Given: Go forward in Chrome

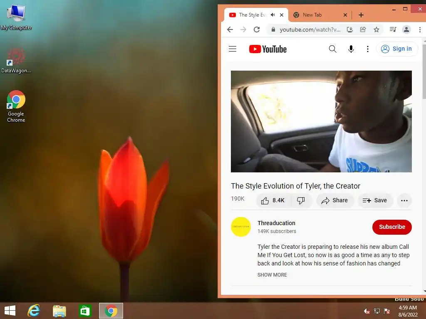Looking at the screenshot, I should coord(243,29).
